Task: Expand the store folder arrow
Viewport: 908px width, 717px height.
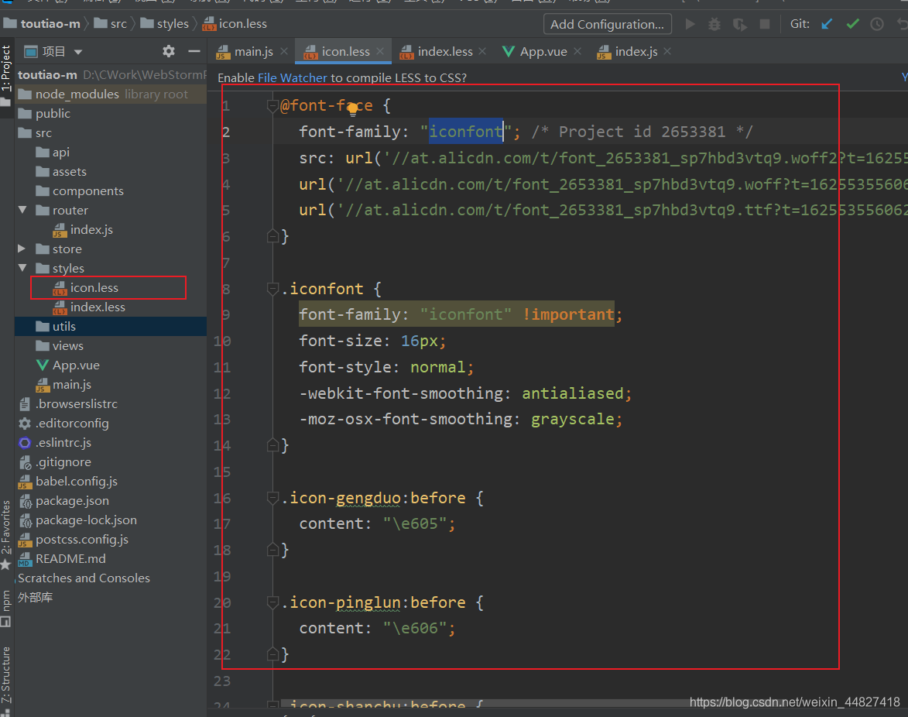Action: [22, 249]
